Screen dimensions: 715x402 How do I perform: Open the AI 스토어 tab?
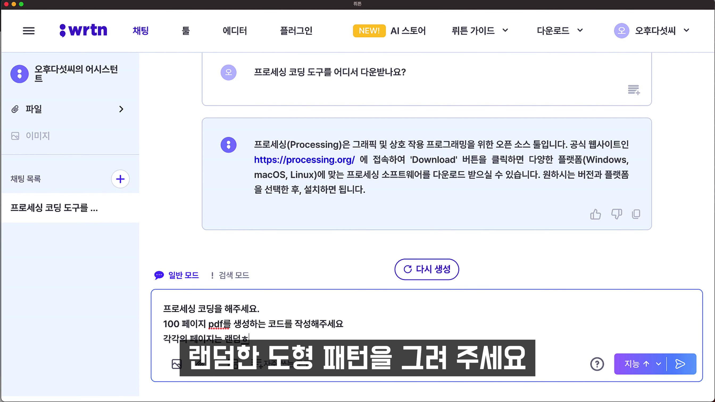(x=408, y=31)
